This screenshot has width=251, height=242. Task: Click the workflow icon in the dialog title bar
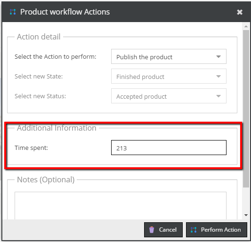click(13, 12)
